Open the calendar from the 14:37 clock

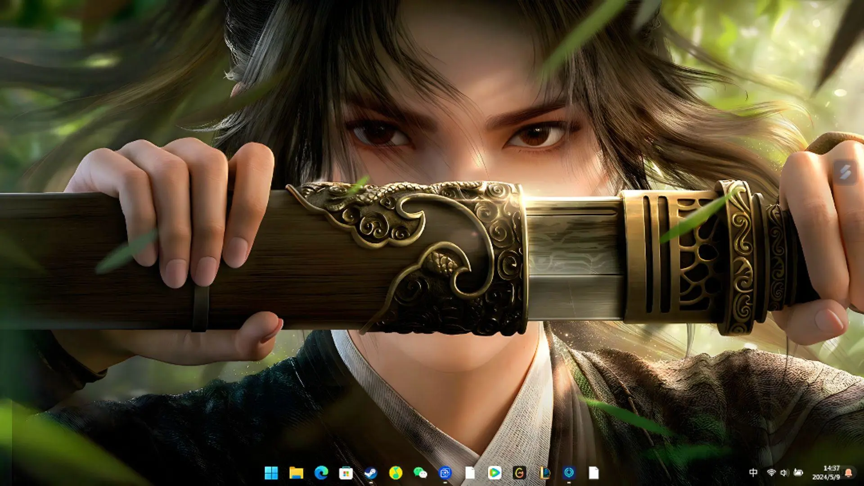(x=826, y=472)
